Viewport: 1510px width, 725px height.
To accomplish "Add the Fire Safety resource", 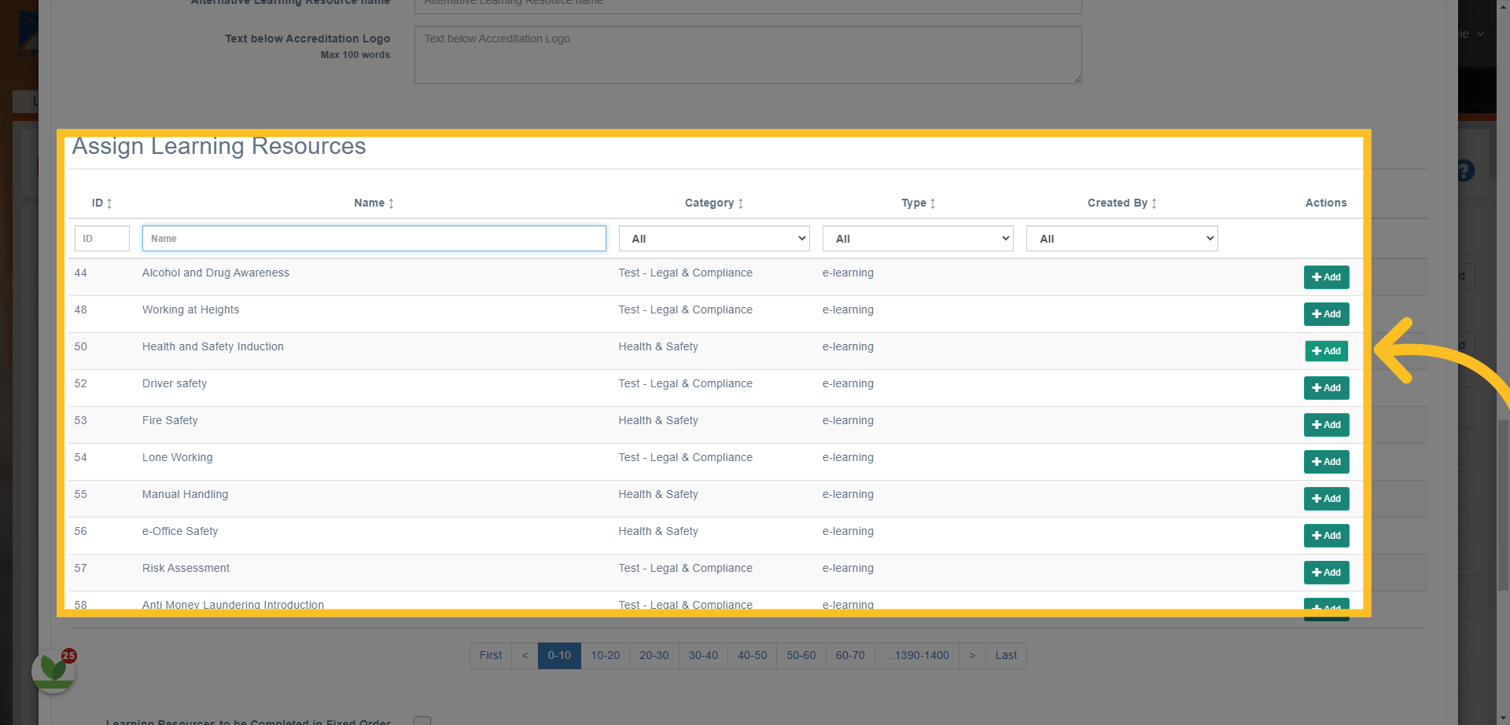I will [x=1326, y=425].
